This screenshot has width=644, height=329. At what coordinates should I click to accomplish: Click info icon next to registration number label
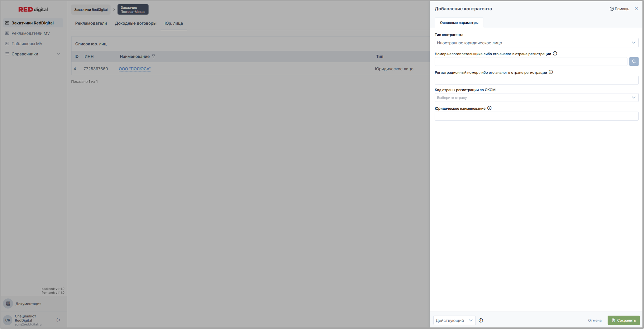(x=551, y=72)
